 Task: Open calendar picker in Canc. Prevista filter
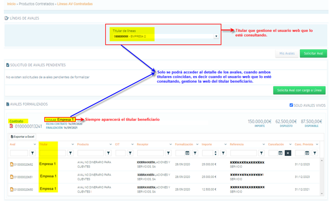tap(307, 153)
